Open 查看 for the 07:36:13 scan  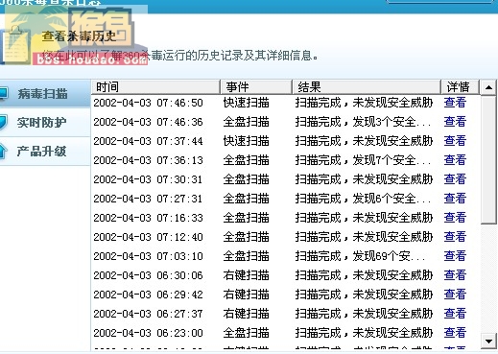[455, 160]
